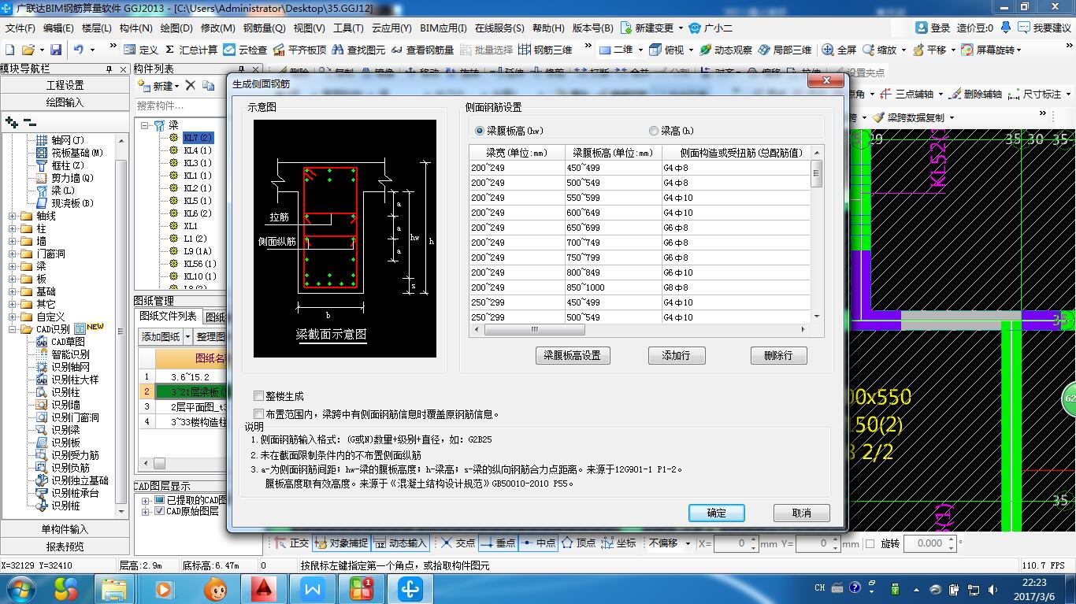Open the 工具(T) menu
Screen dimensions: 1076x604
point(348,28)
